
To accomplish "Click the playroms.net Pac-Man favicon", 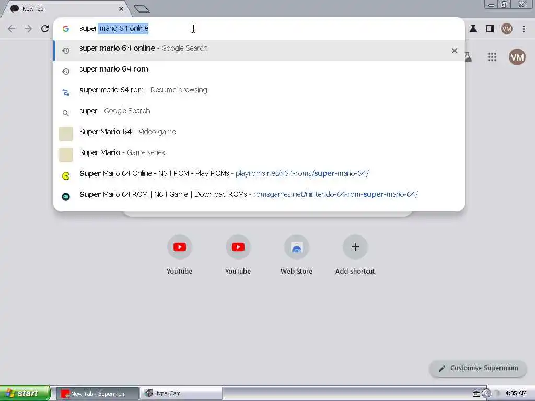I will pos(66,175).
